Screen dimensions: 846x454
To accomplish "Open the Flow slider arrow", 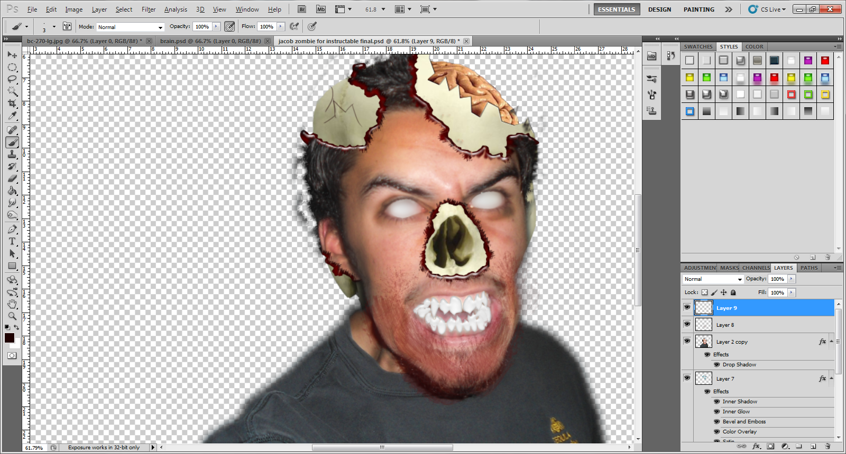I will tap(280, 26).
